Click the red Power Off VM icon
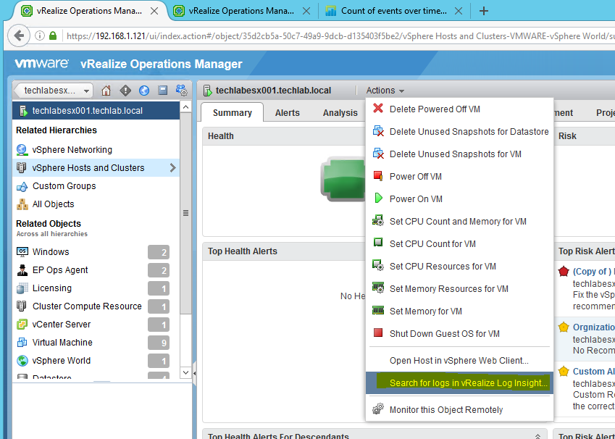The width and height of the screenshot is (615, 439). click(x=378, y=176)
